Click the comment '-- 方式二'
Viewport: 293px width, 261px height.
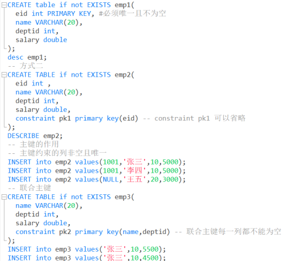tap(25, 66)
